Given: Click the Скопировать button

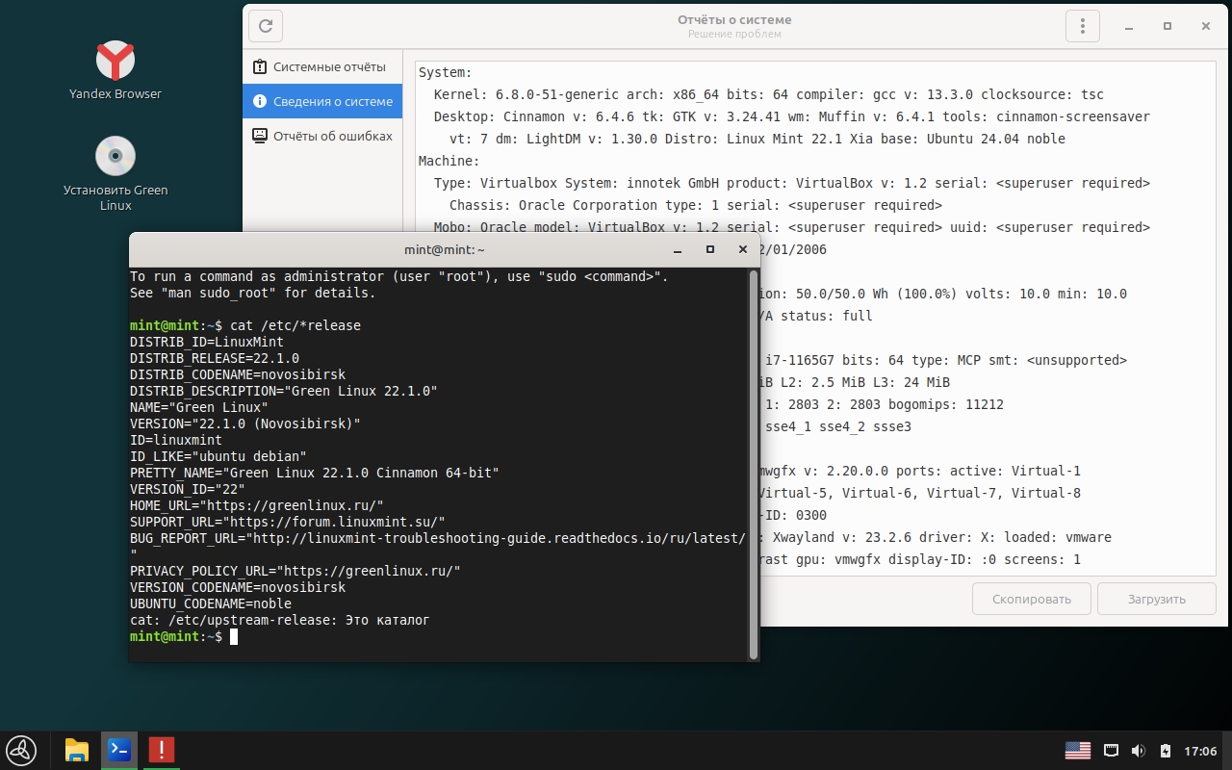Looking at the screenshot, I should pyautogui.click(x=1032, y=599).
